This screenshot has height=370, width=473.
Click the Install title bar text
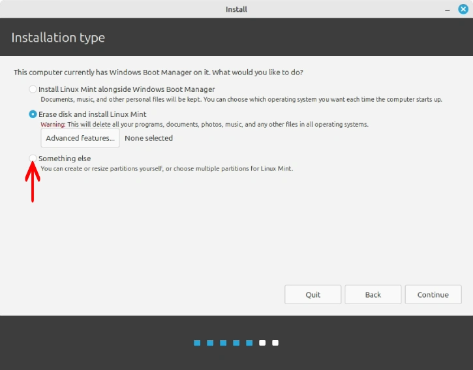pos(236,9)
